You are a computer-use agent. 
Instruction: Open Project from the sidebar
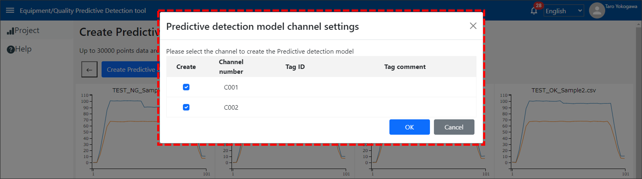[x=23, y=31]
